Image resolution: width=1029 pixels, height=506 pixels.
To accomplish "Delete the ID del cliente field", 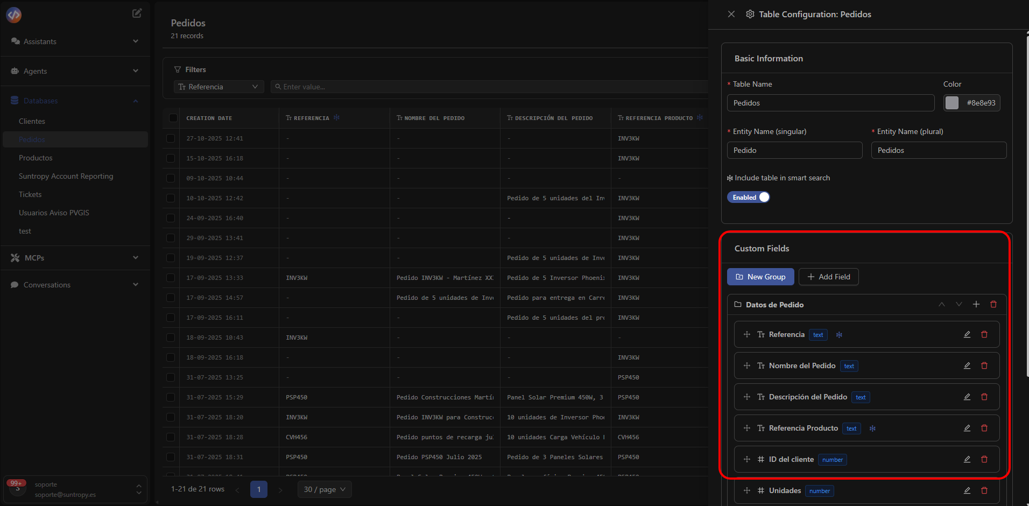I will click(984, 459).
